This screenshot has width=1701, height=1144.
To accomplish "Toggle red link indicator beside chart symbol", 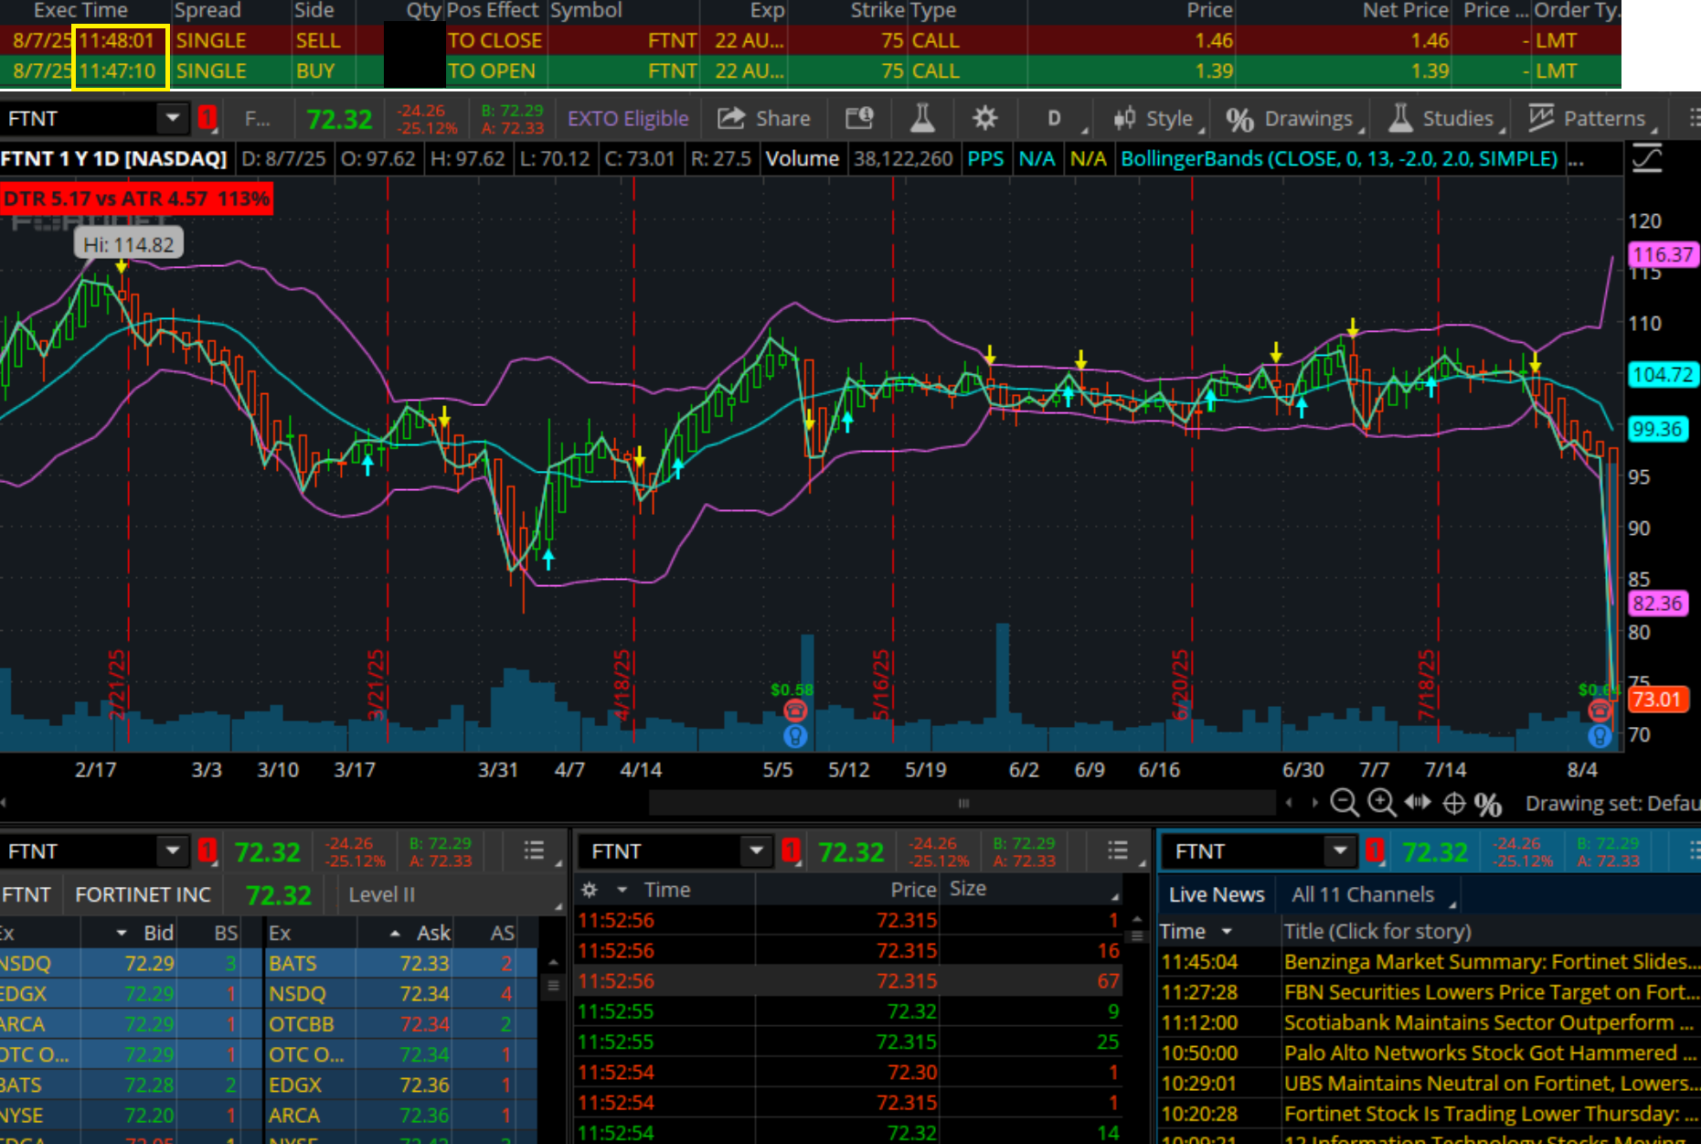I will pyautogui.click(x=207, y=119).
